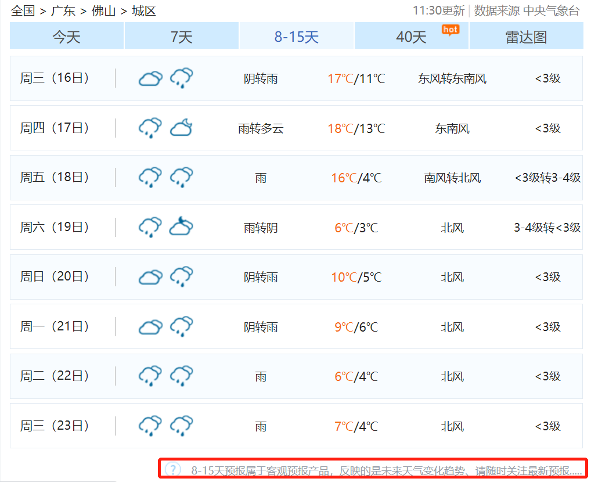Click 城区 in the breadcrumb

[144, 10]
